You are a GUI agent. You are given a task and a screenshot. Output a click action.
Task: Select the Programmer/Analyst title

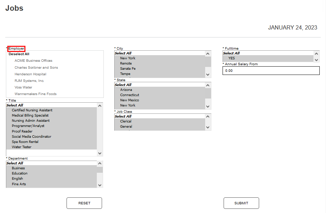(x=28, y=126)
